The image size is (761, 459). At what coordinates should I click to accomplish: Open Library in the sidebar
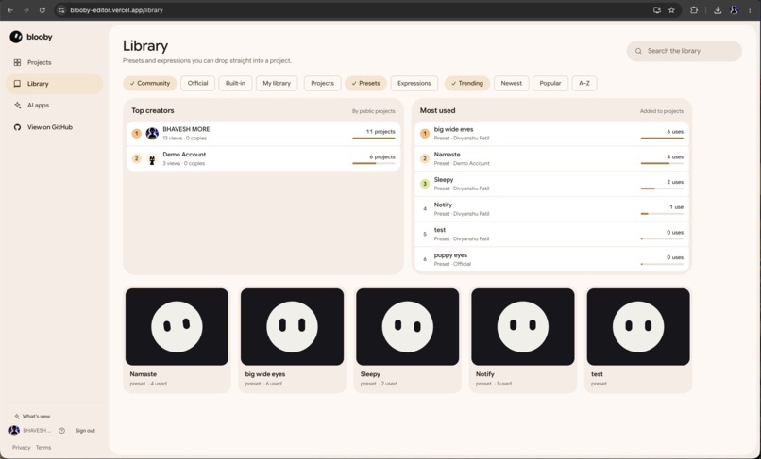click(x=54, y=84)
